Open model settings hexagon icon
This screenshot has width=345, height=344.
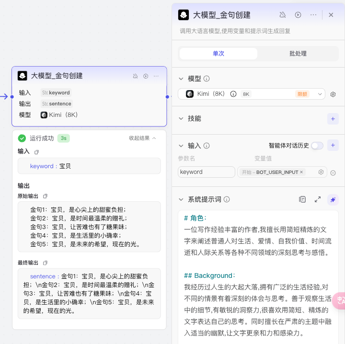click(333, 94)
